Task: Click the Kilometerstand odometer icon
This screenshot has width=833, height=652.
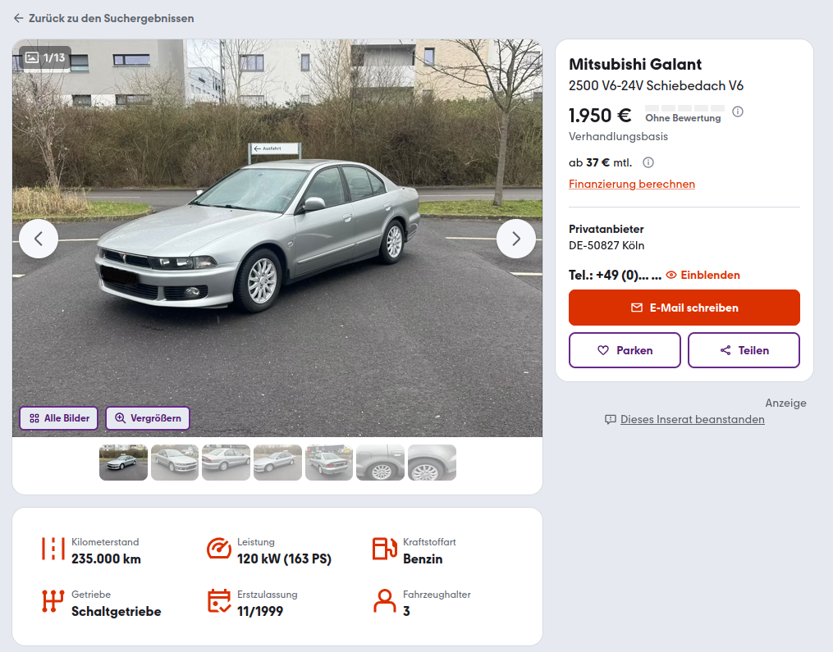Action: tap(53, 549)
